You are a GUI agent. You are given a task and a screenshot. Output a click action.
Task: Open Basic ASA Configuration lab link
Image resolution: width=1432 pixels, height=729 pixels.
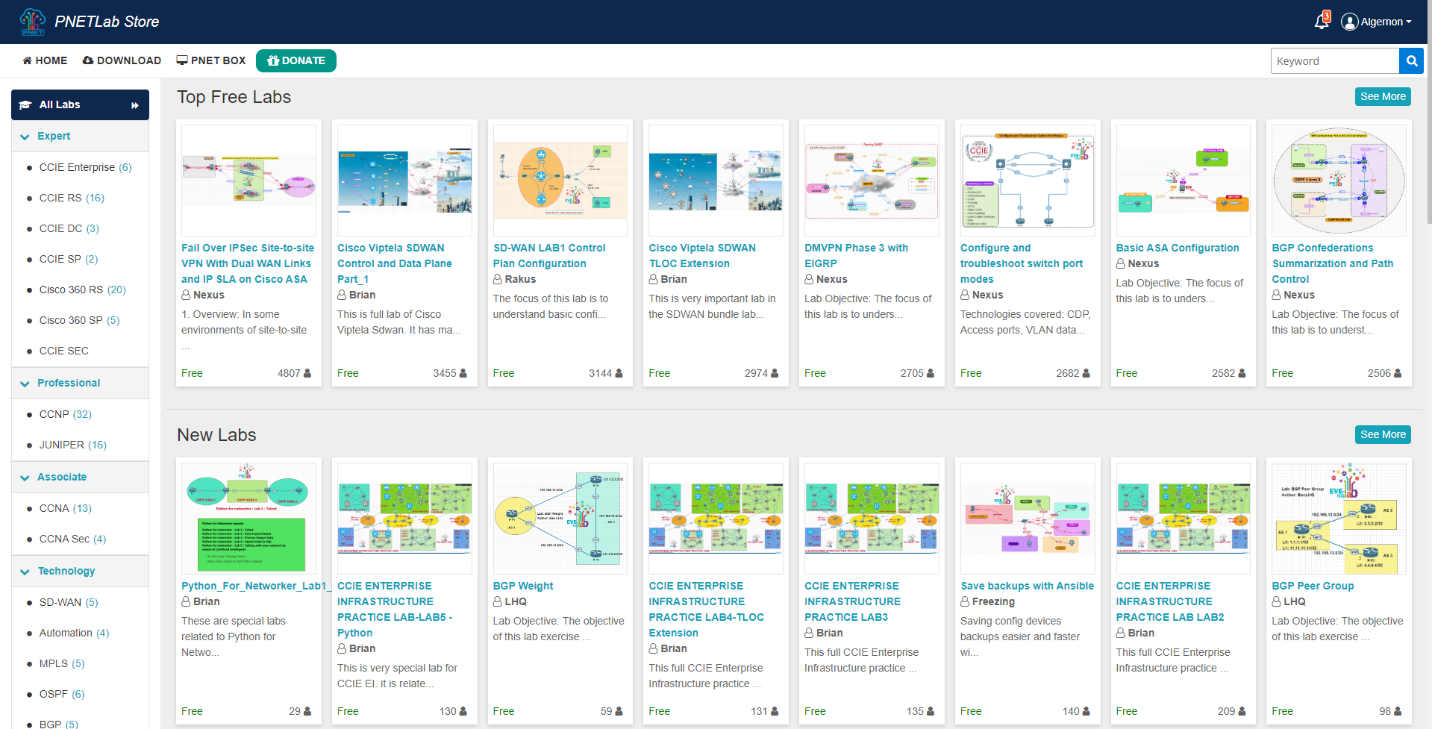click(1178, 248)
